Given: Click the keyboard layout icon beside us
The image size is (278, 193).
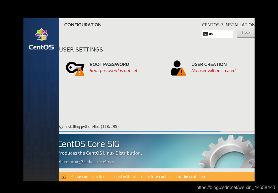Looking at the screenshot, I should (205, 34).
